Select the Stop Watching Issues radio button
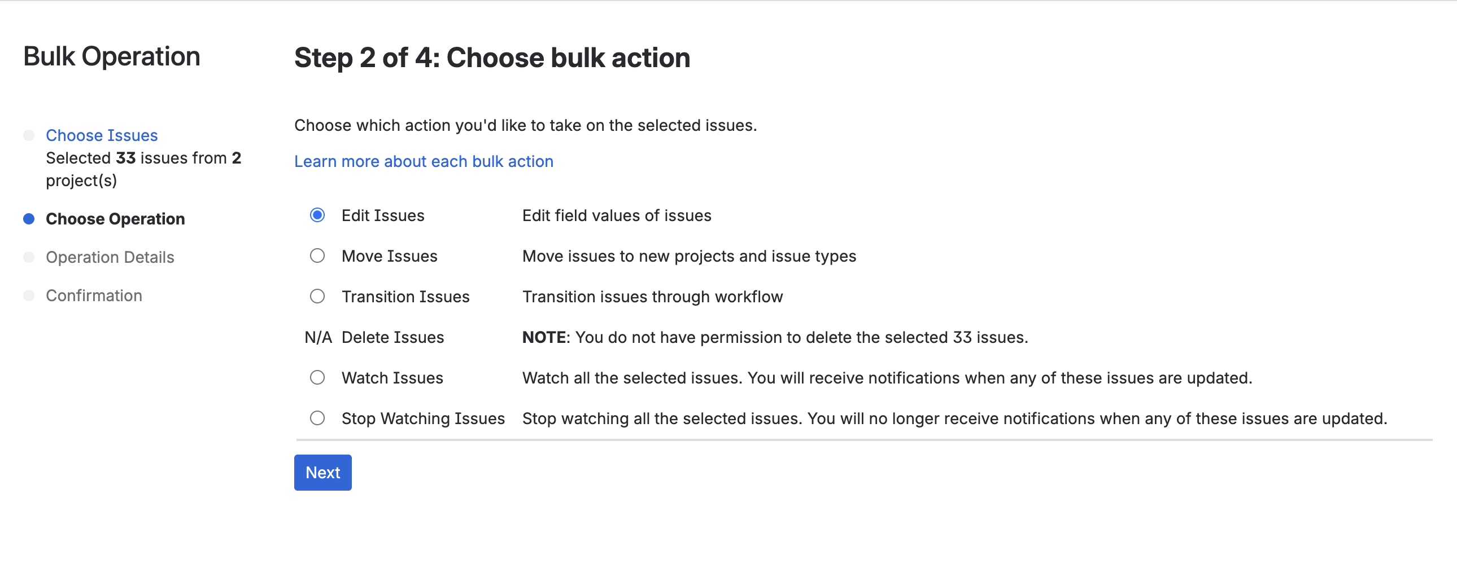The image size is (1457, 573). click(x=317, y=418)
